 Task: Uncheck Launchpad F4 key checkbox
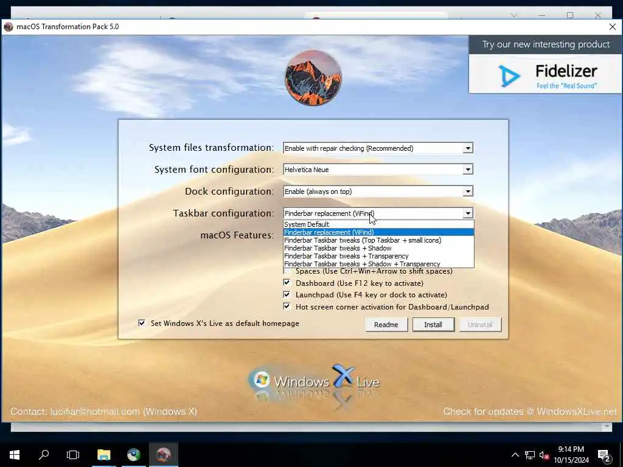click(287, 295)
